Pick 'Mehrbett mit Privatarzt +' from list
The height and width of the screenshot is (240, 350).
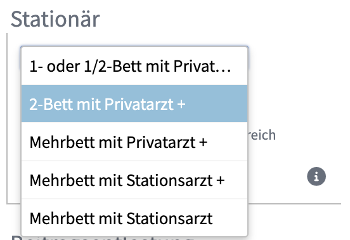click(134, 142)
